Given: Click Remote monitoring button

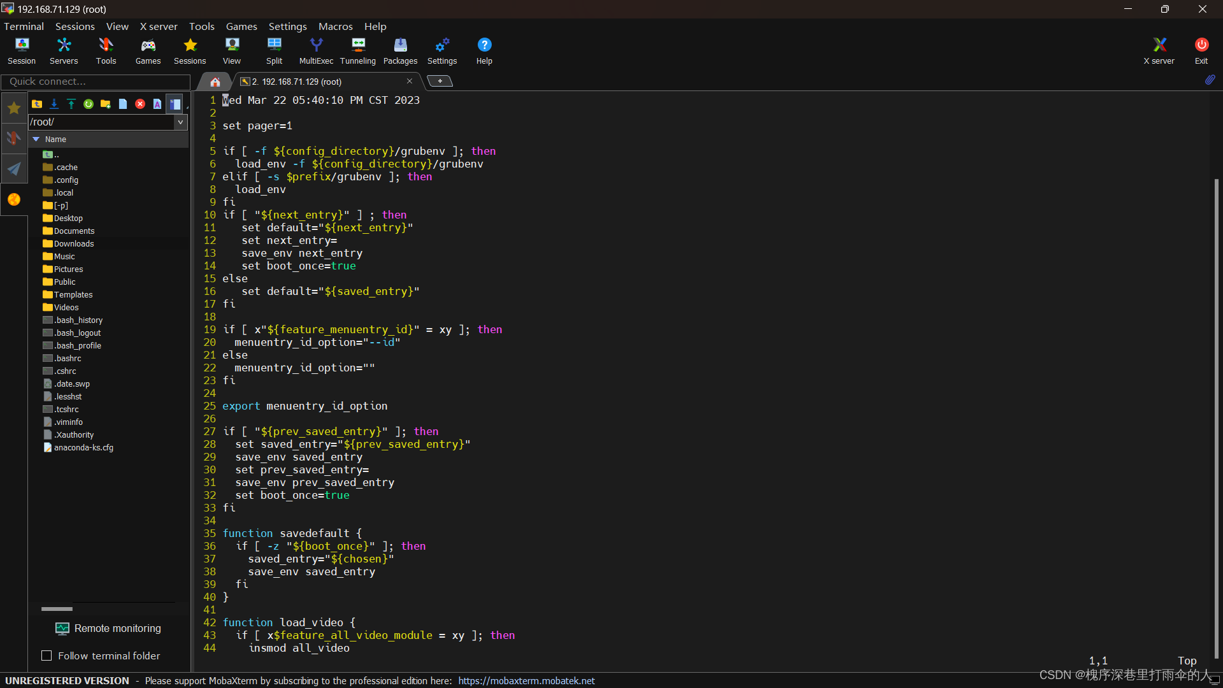Looking at the screenshot, I should [x=108, y=628].
